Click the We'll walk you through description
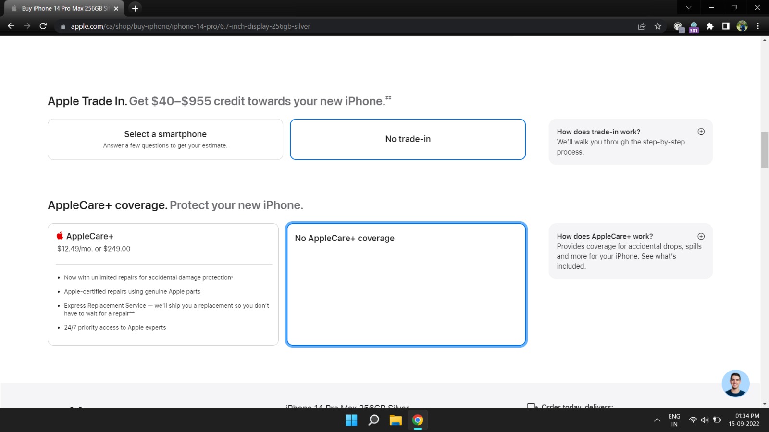The width and height of the screenshot is (769, 432). (621, 147)
